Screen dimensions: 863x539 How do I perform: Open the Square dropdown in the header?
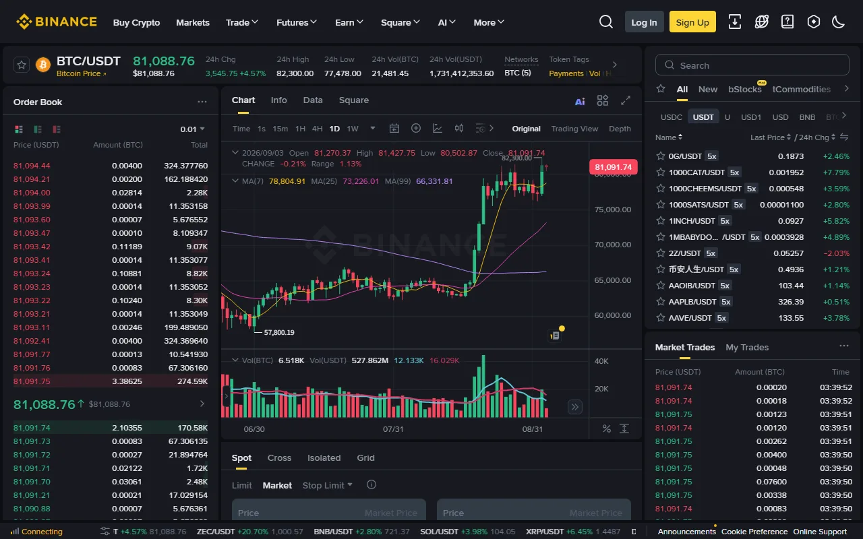(400, 22)
